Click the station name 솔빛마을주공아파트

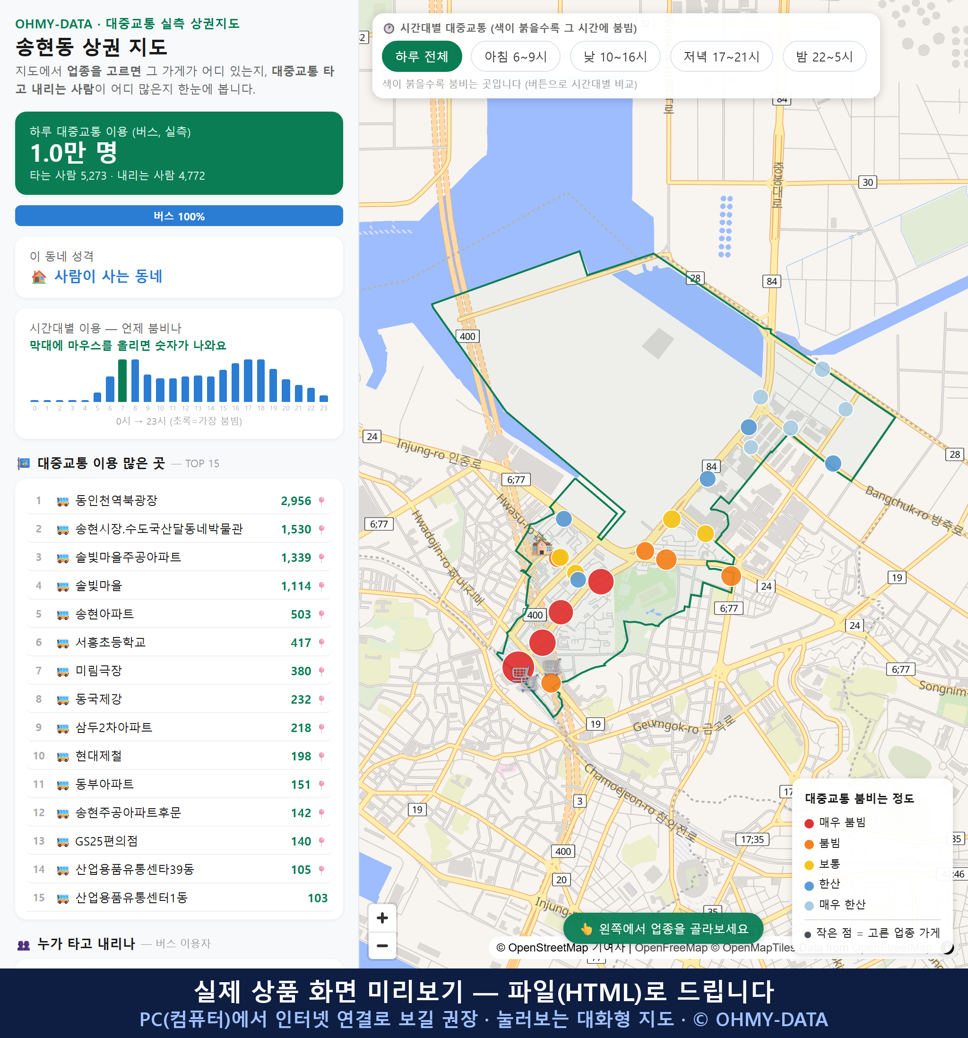click(129, 558)
